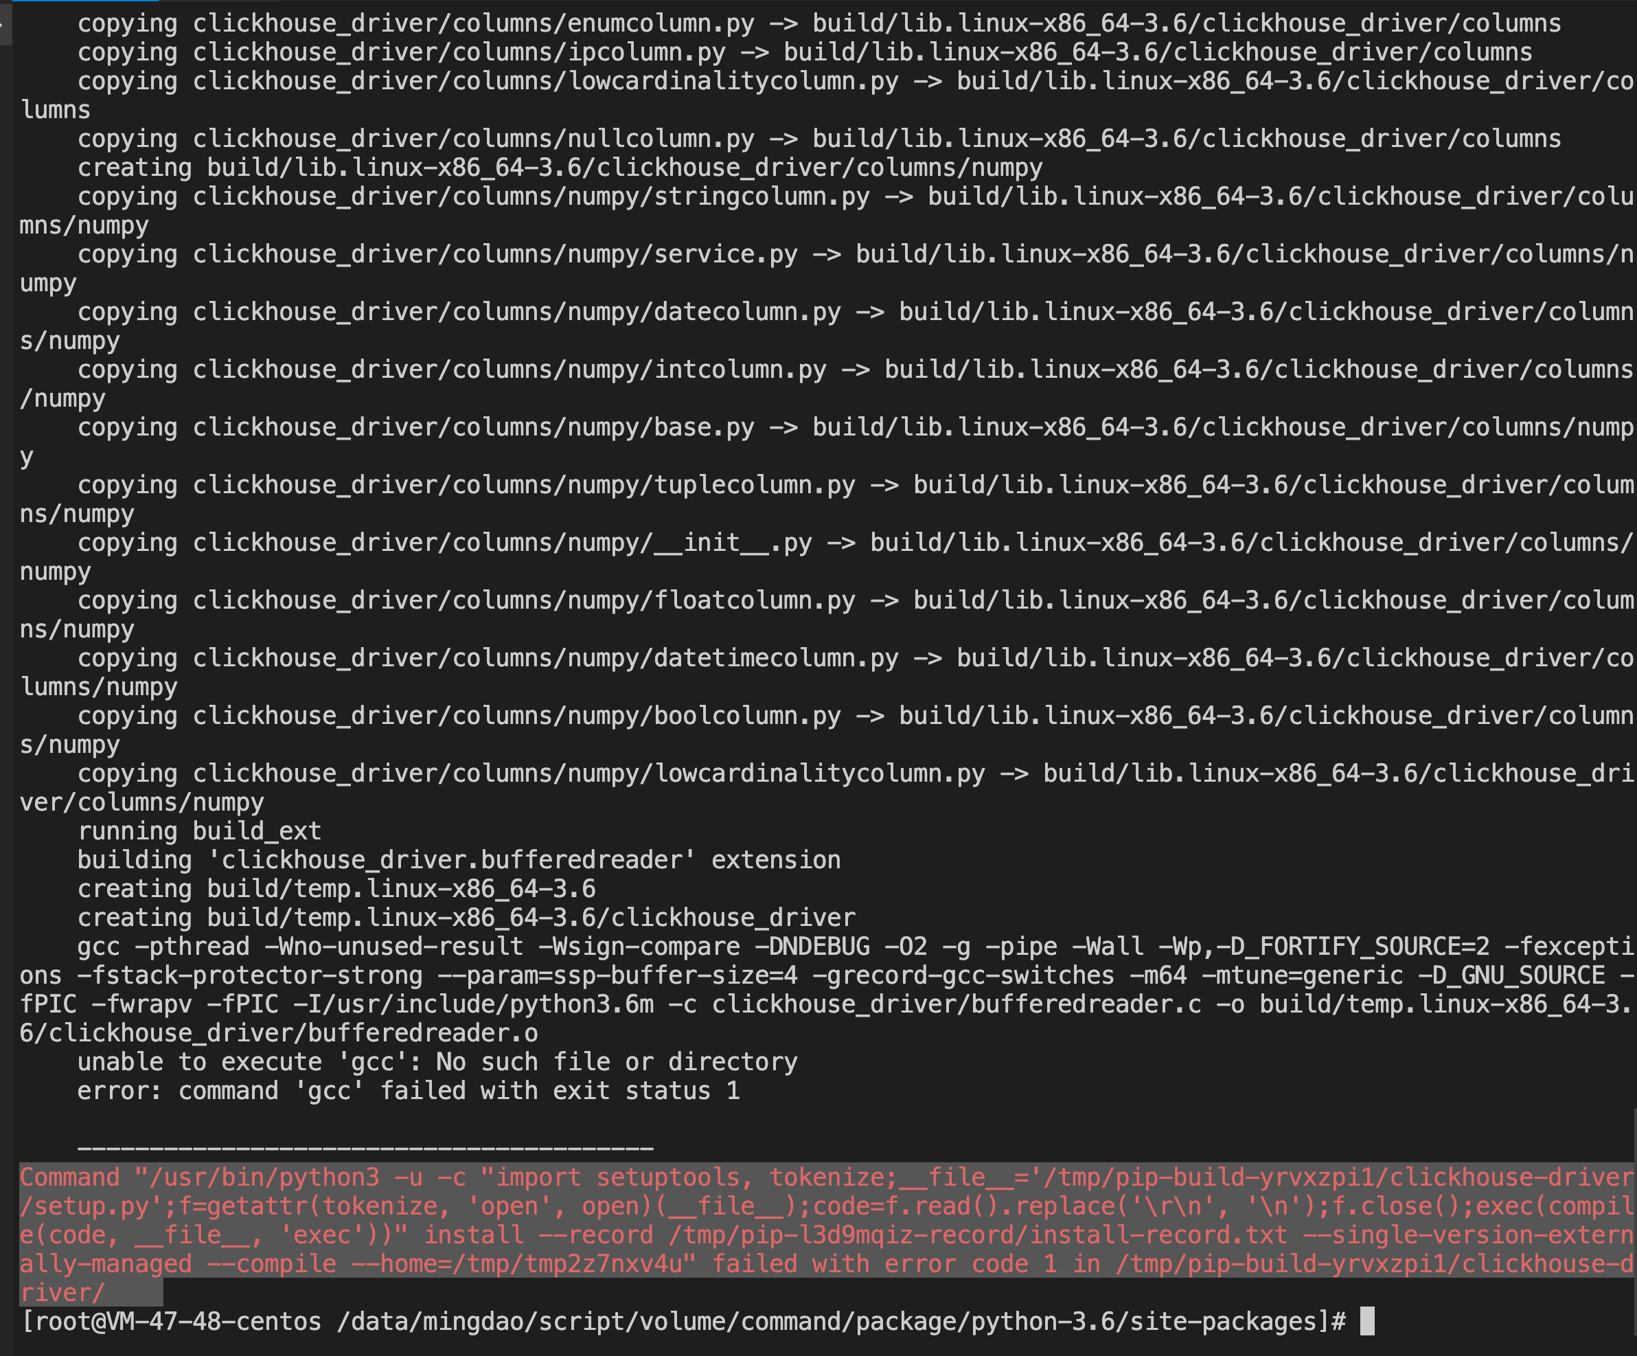
Task: Click the "building 'clickhouse_driver.bufferedreader' extension" line
Action: (459, 860)
